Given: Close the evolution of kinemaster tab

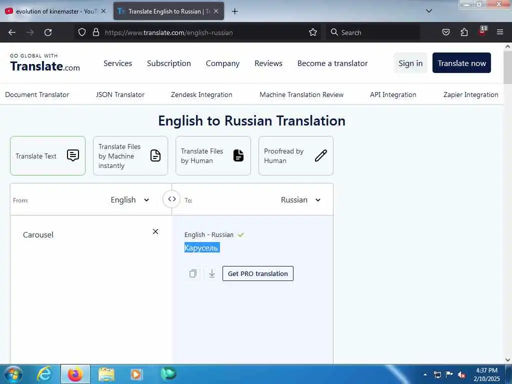Looking at the screenshot, I should (103, 11).
